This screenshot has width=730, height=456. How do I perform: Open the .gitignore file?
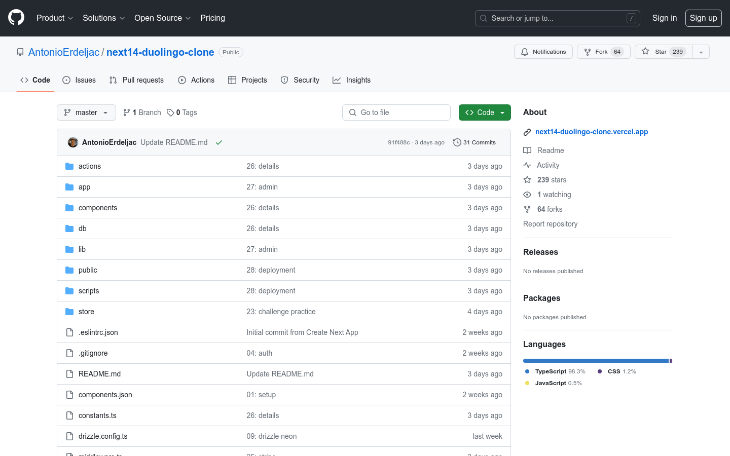point(93,353)
